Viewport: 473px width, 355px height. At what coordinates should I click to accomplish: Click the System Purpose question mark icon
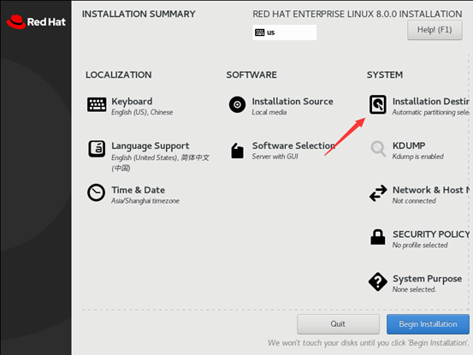pos(378,281)
